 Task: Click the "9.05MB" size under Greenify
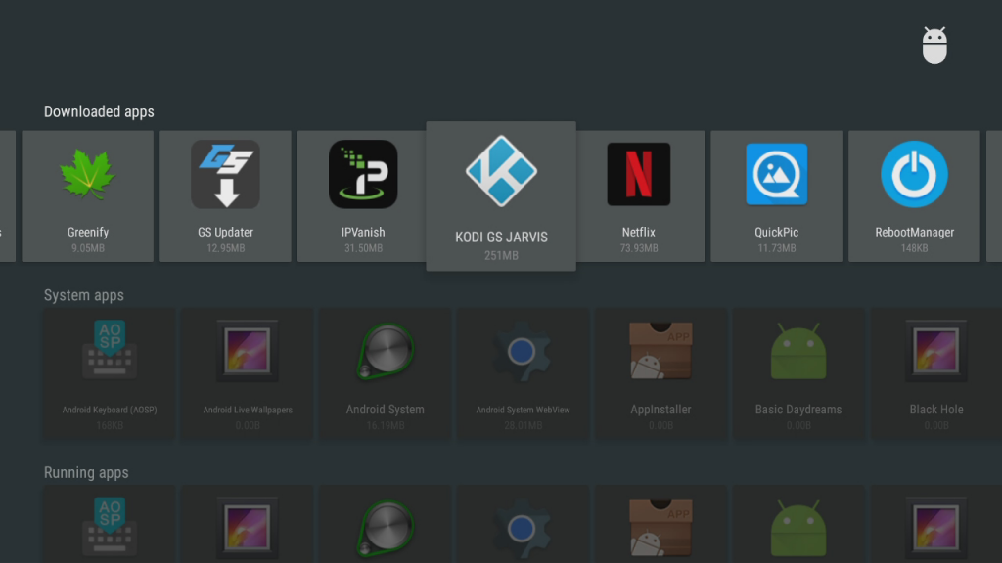click(x=87, y=248)
